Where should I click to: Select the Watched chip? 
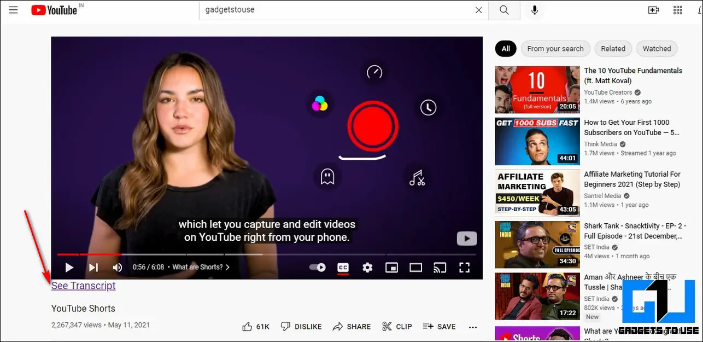[657, 49]
